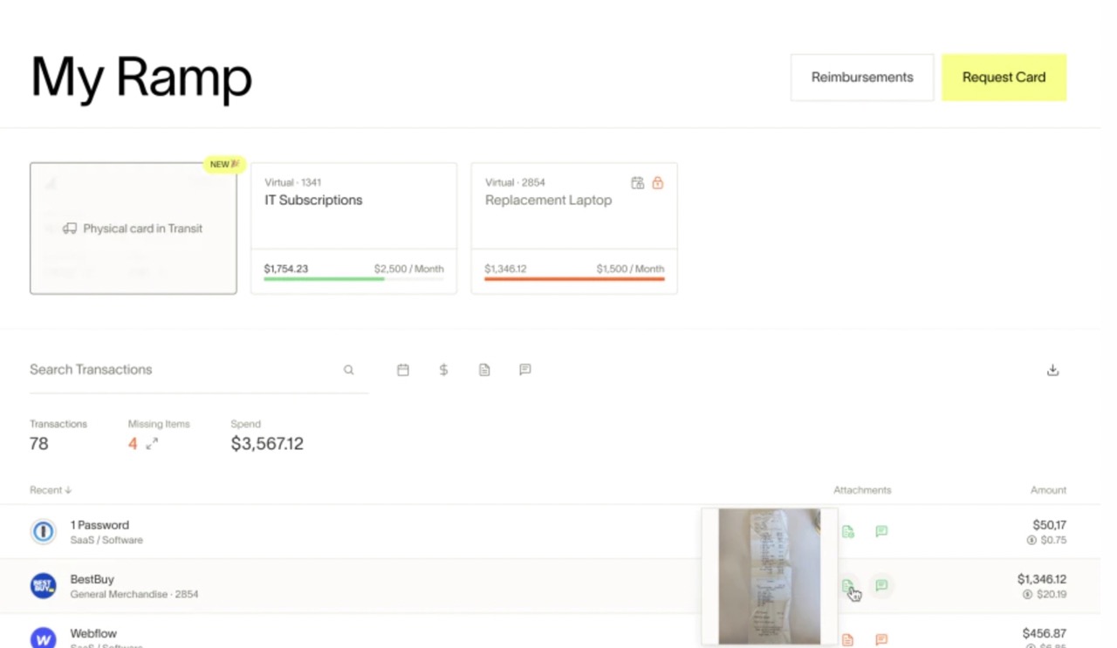Expand the Missing Items arrows icon
The width and height of the screenshot is (1117, 648).
[x=152, y=444]
